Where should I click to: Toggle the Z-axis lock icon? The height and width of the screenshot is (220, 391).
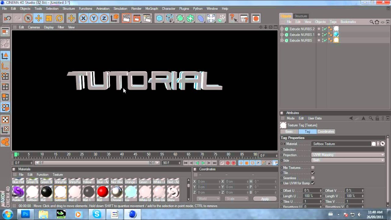pos(104,18)
